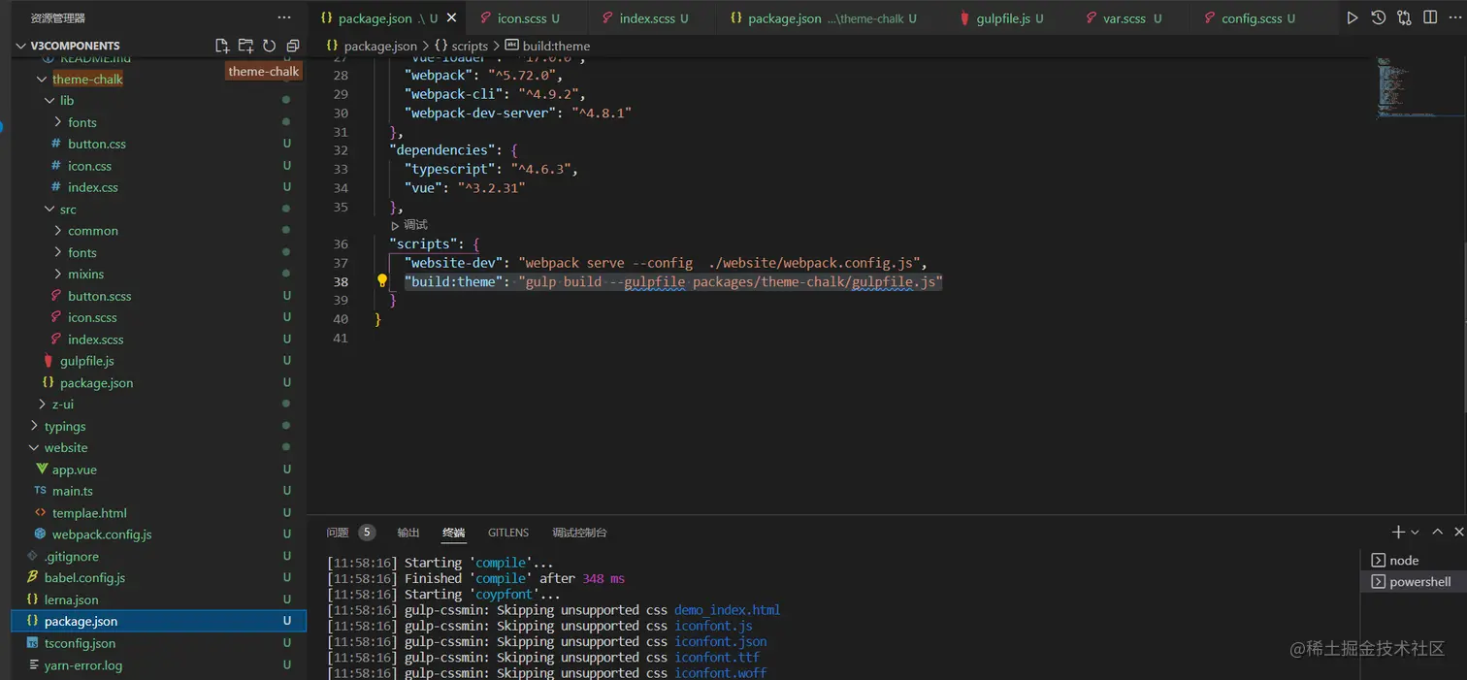Split the editor to the right

[1430, 17]
